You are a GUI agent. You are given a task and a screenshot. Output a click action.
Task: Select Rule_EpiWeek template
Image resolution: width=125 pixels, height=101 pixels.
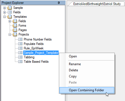pos(33,48)
